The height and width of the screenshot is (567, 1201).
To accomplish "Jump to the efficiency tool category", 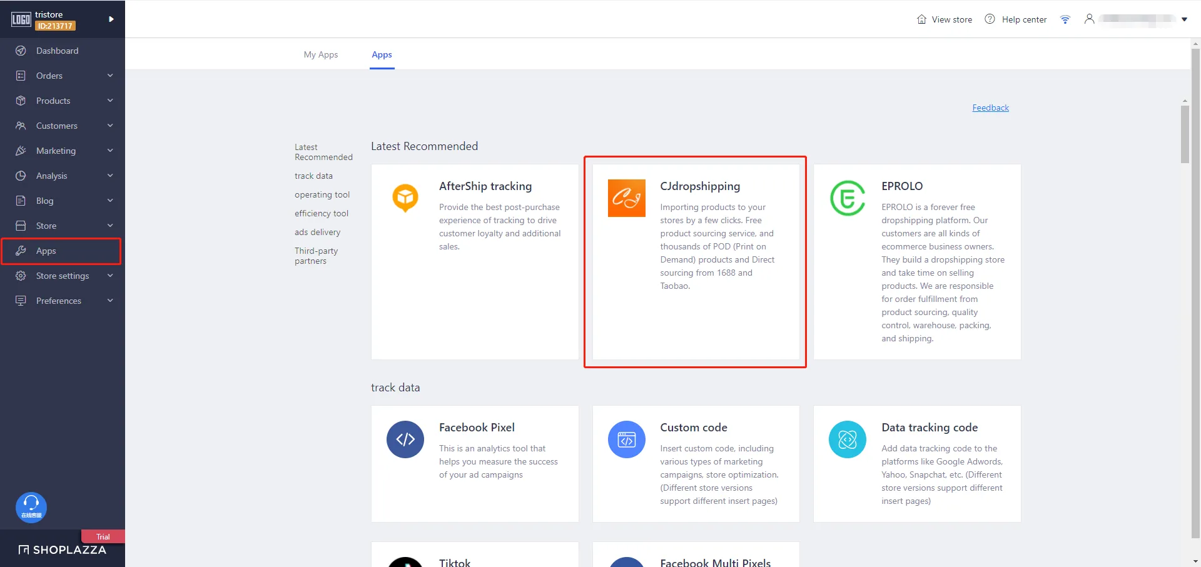I will (322, 213).
